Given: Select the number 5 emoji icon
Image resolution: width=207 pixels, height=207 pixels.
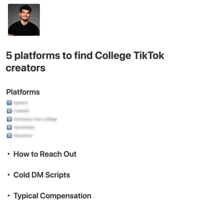Looking at the screenshot, I should [9, 135].
